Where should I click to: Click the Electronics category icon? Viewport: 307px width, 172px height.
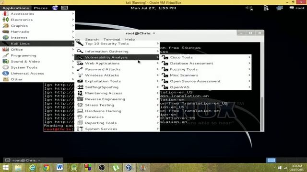coord(6,20)
